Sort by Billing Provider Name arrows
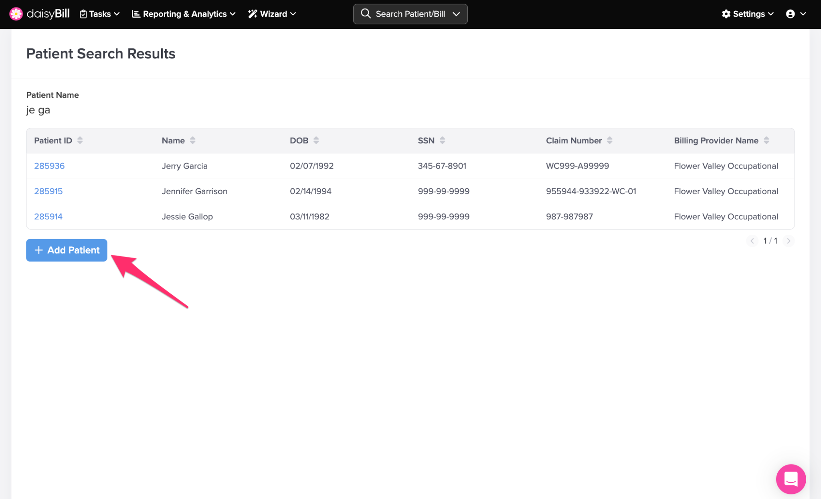 tap(766, 140)
